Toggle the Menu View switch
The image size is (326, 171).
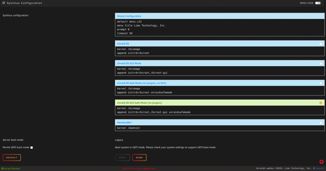(318, 3)
